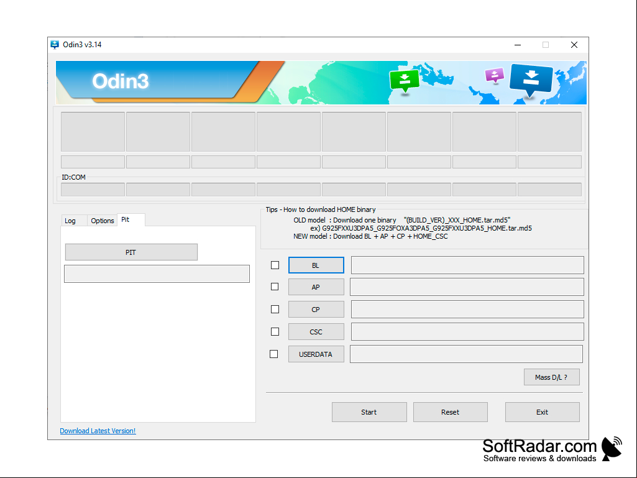Select the CP file path field
This screenshot has height=478, width=637.
pyautogui.click(x=467, y=310)
